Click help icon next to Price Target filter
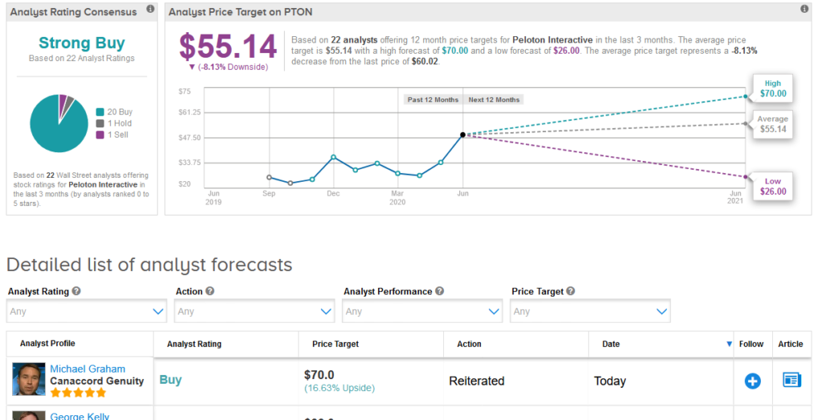This screenshot has width=822, height=420. pos(571,291)
